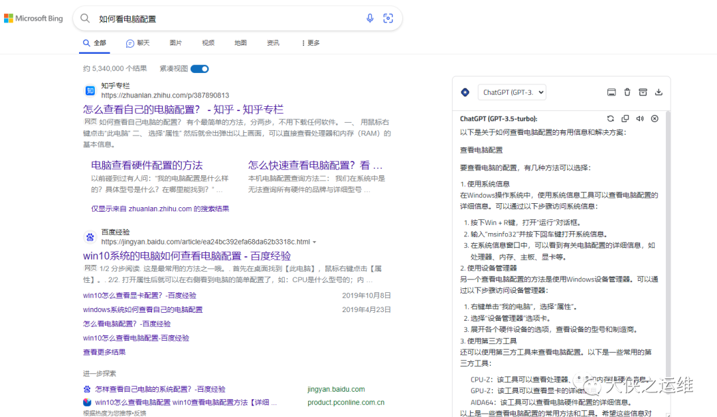
Task: Click the 知乎专栏 source name
Action: point(116,86)
